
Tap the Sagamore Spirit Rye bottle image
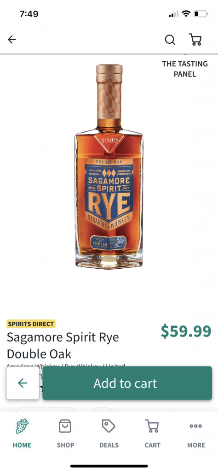[x=109, y=166]
